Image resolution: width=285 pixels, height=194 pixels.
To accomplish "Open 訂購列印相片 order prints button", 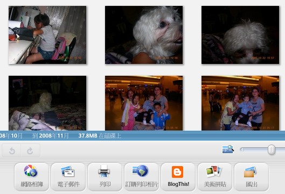I will [142, 177].
